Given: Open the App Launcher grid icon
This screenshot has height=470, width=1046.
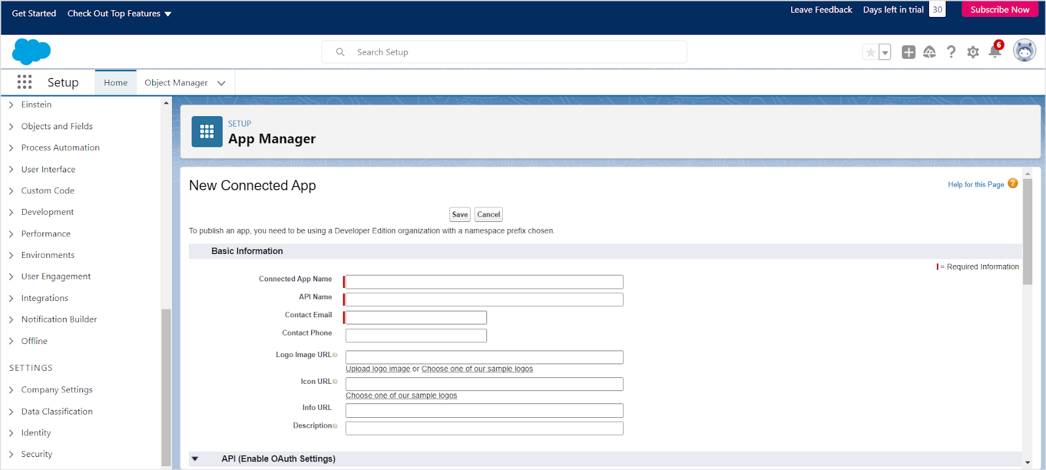Looking at the screenshot, I should pyautogui.click(x=24, y=82).
